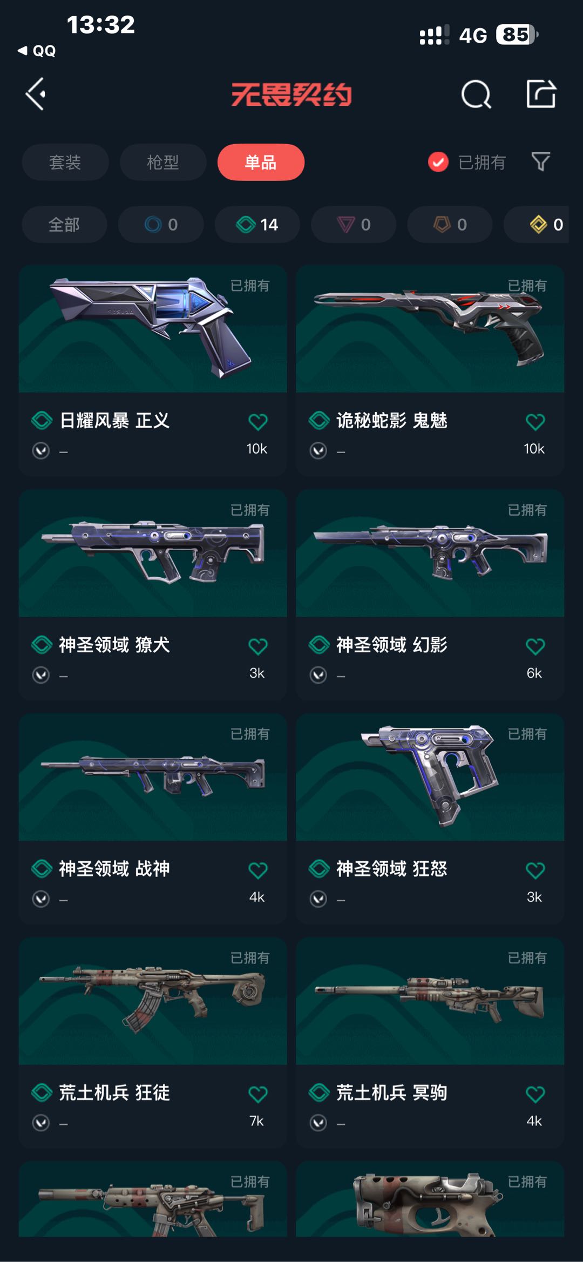Image resolution: width=583 pixels, height=1262 pixels.
Task: Choose the 全部 filter button
Action: coord(64,224)
